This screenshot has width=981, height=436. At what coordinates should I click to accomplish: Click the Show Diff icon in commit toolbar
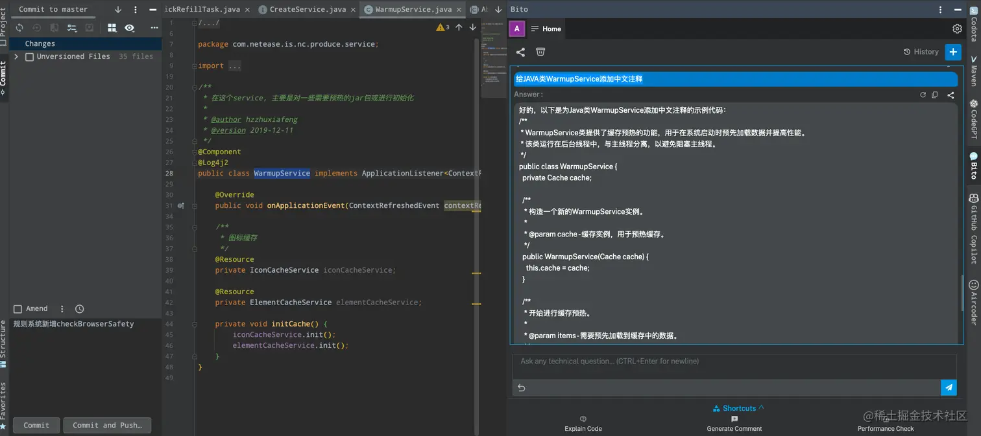(x=54, y=28)
